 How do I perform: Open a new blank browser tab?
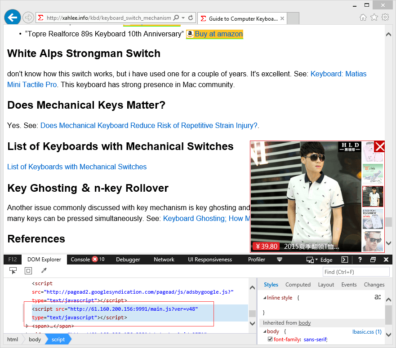[293, 18]
